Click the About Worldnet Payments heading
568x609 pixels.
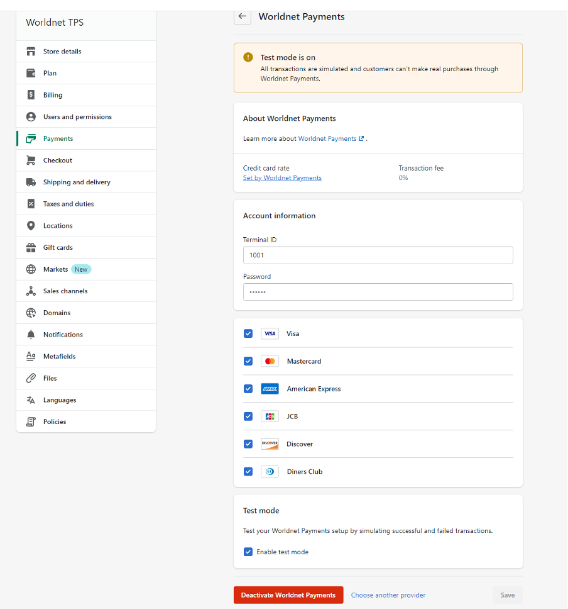289,118
